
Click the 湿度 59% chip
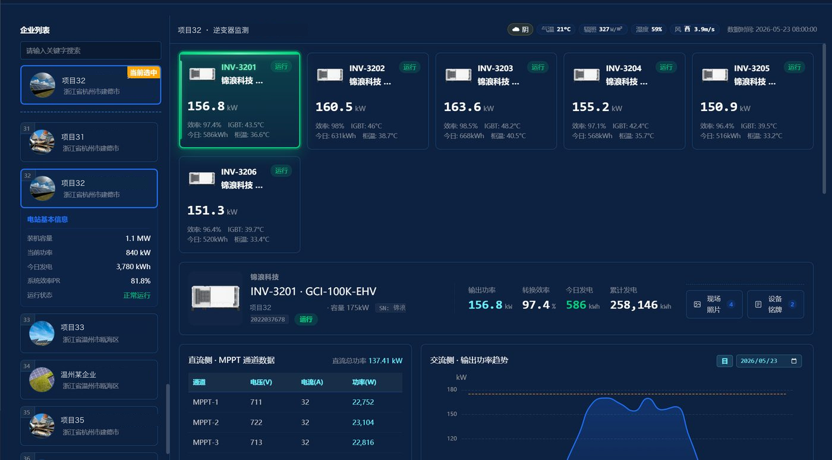pyautogui.click(x=649, y=29)
